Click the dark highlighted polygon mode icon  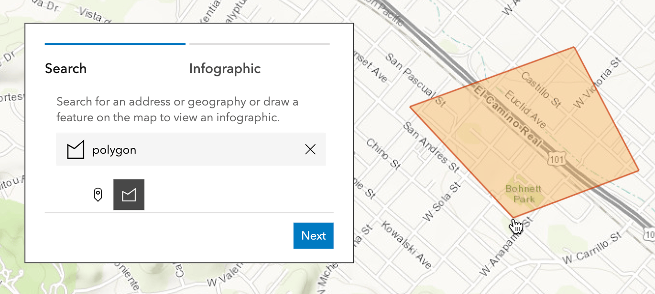129,194
